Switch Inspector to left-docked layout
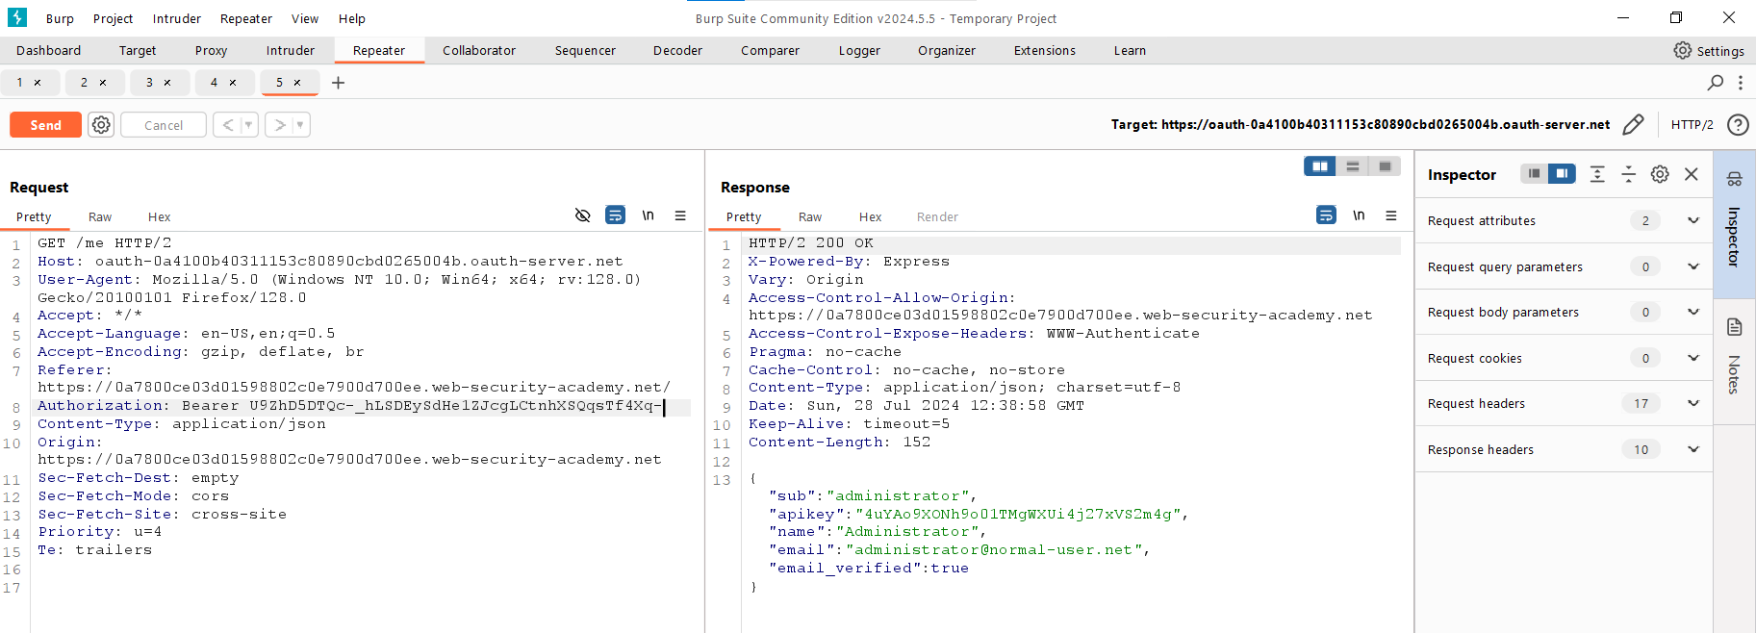 1534,173
